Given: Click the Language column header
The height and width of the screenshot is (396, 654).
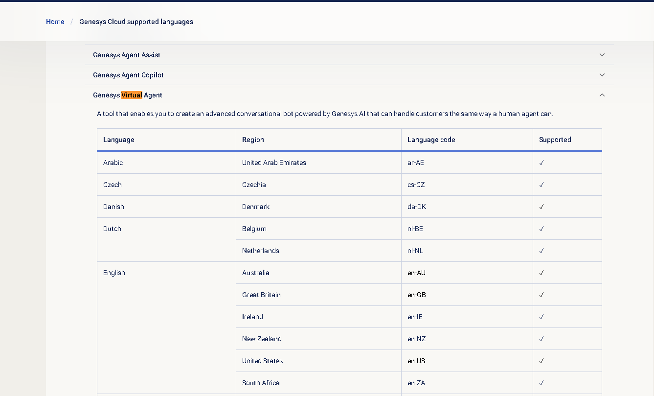Looking at the screenshot, I should point(118,140).
